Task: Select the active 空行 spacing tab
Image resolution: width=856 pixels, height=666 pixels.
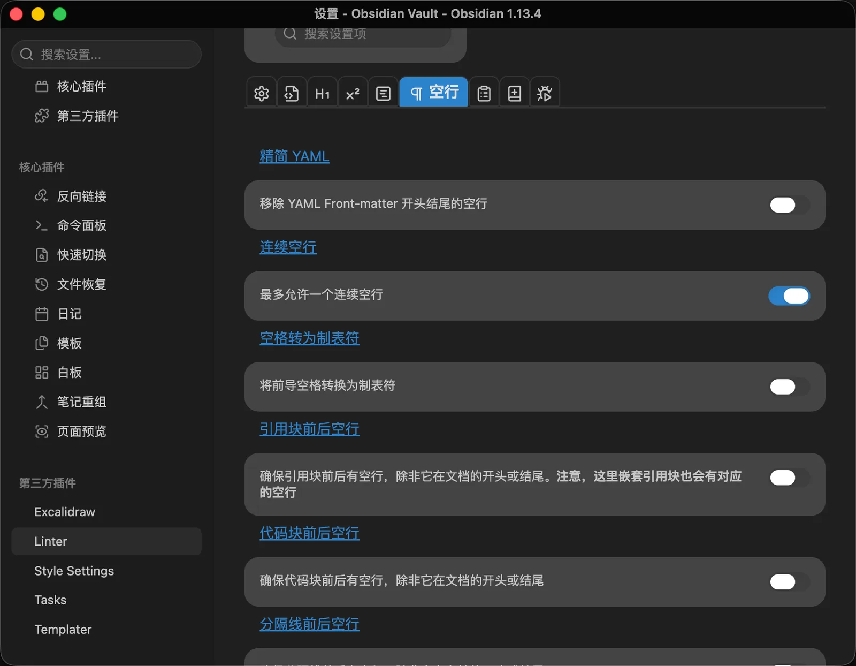Action: (434, 92)
